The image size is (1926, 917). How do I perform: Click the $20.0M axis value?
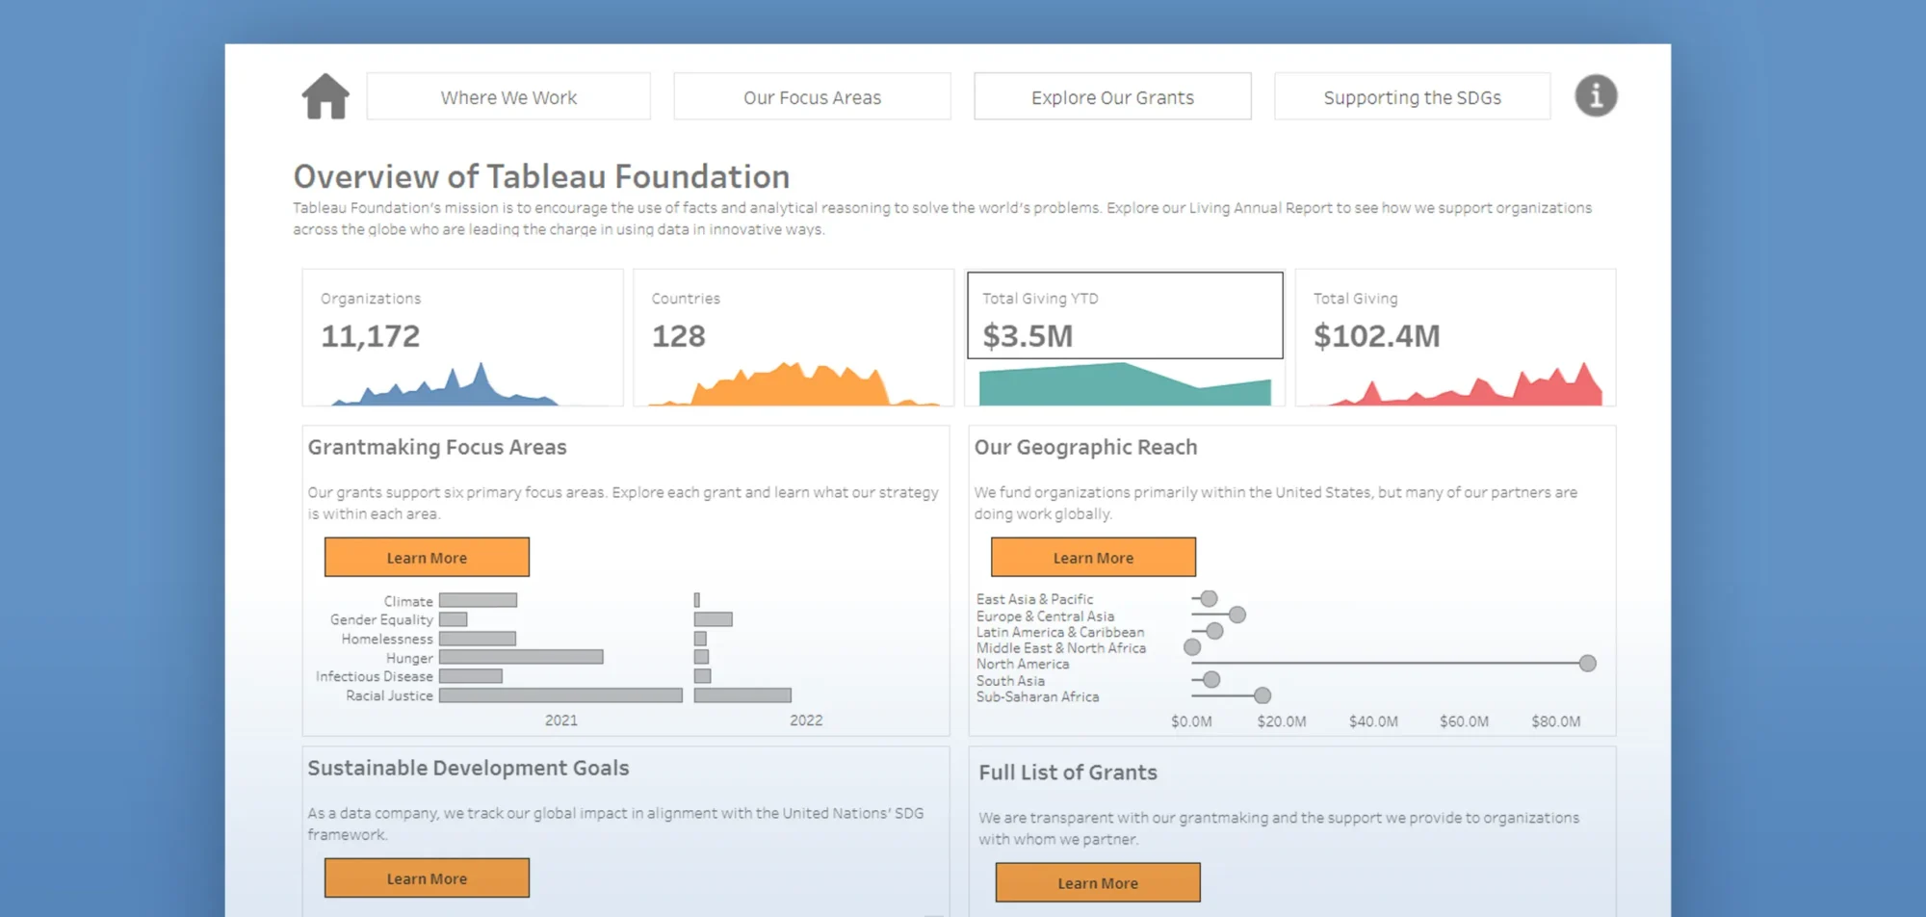point(1282,721)
